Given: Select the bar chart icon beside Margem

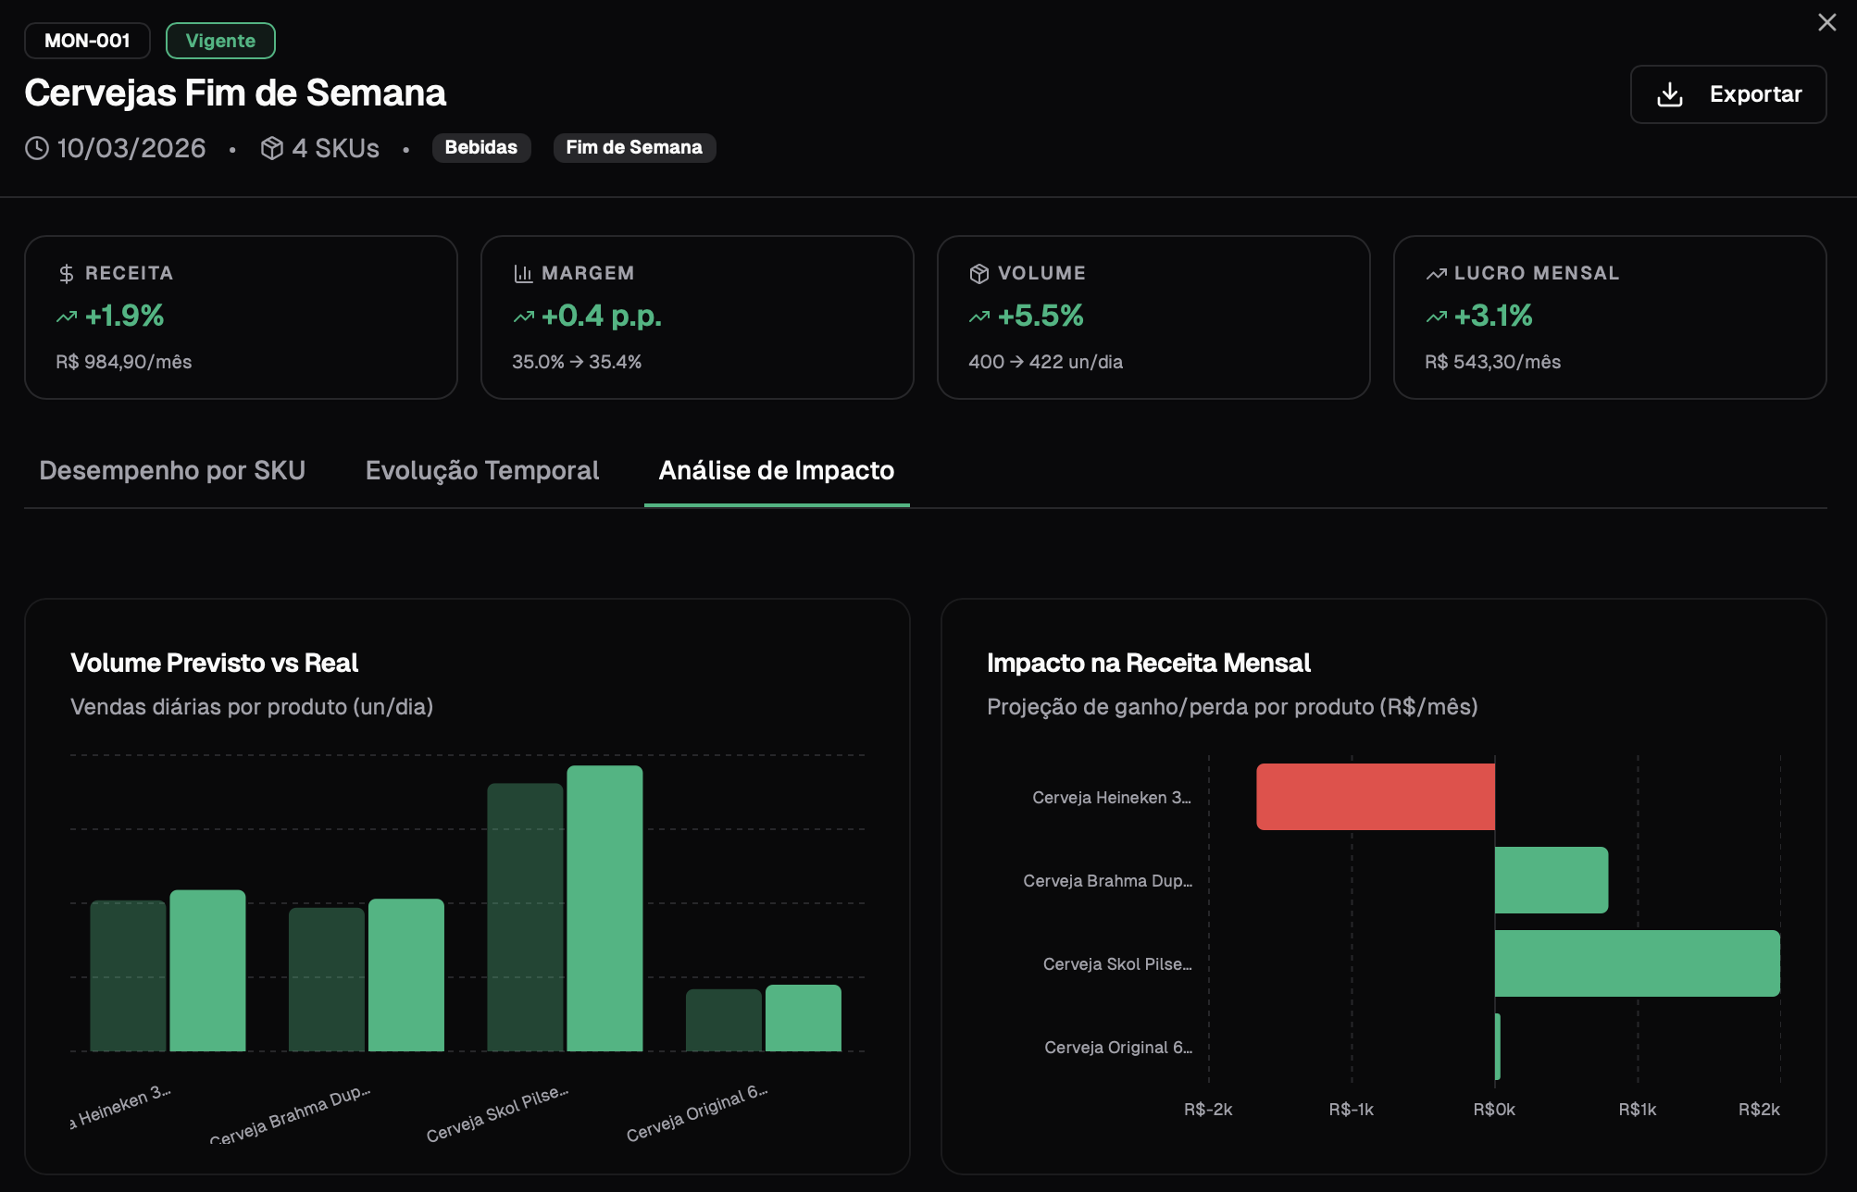Looking at the screenshot, I should click(x=522, y=272).
